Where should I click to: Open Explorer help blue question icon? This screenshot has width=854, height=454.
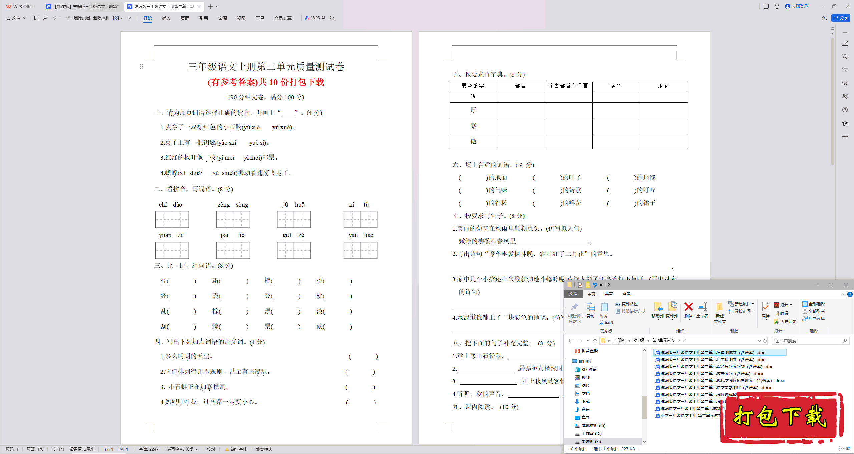click(x=850, y=294)
